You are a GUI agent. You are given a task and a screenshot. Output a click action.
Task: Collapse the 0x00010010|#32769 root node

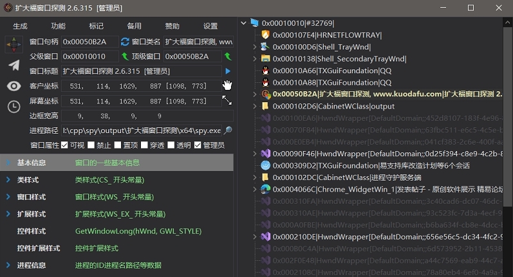[x=243, y=23]
